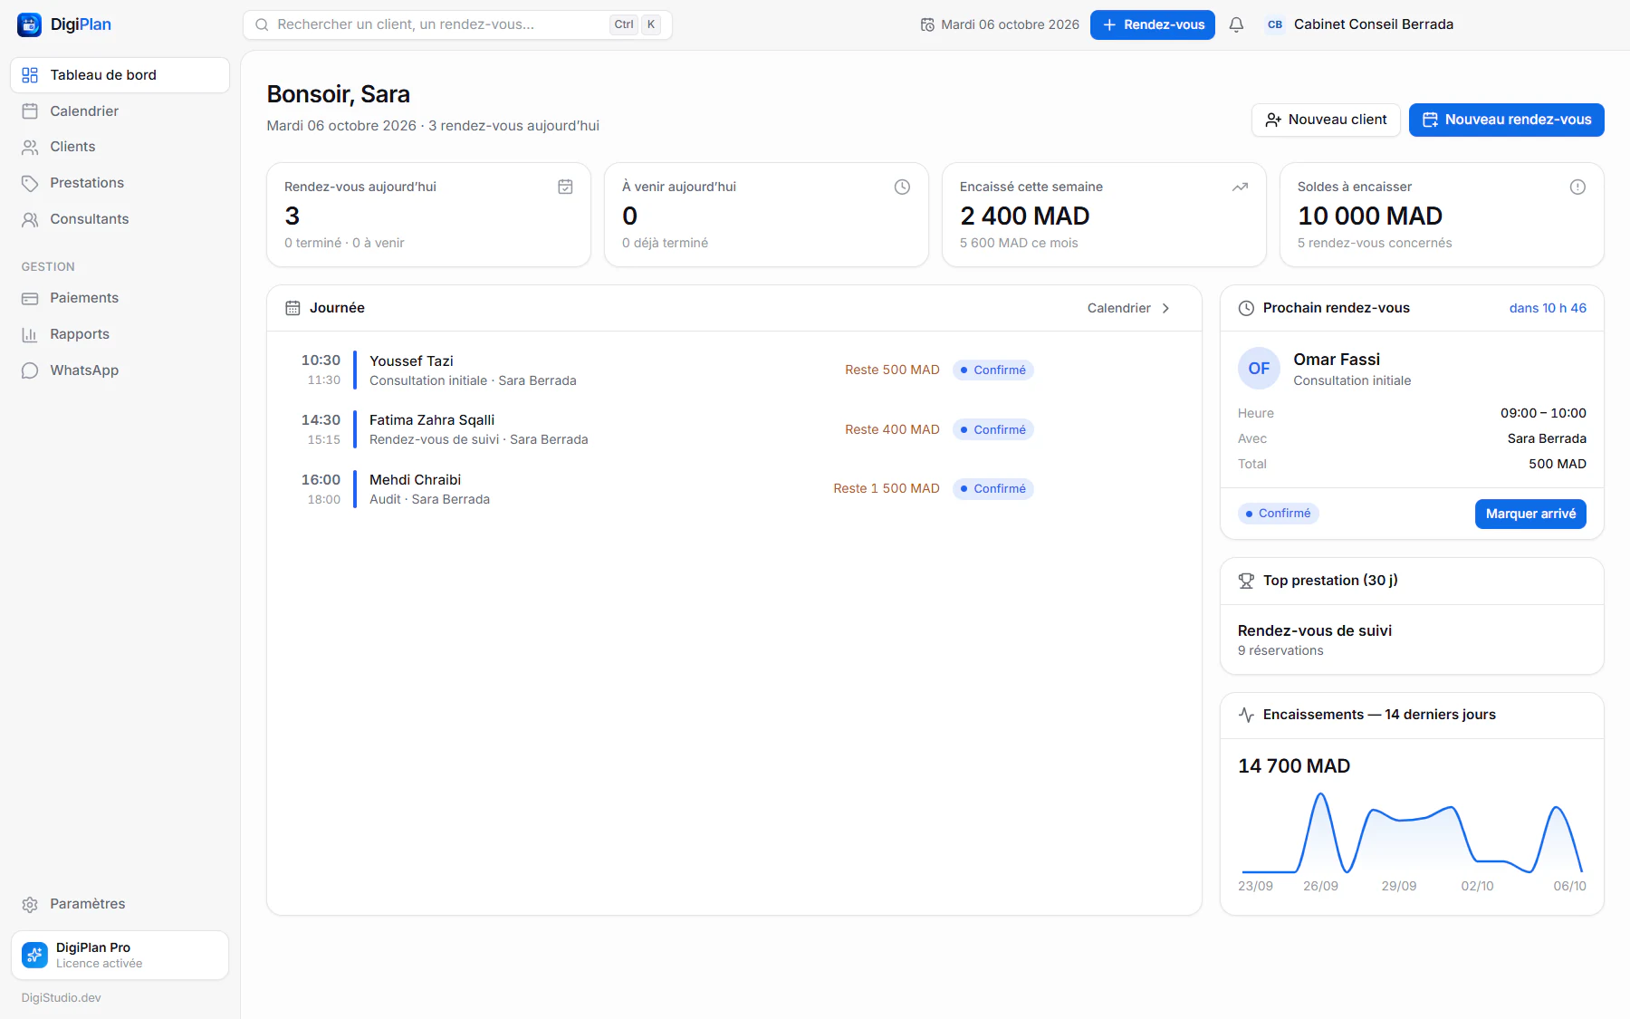Viewport: 1630px width, 1019px height.
Task: Open the Calendrier link in Journée panel
Action: pos(1128,308)
